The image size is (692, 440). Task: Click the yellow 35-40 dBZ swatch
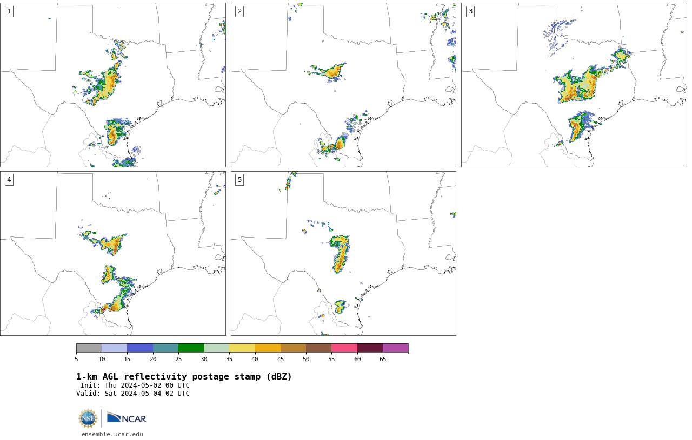pos(242,348)
